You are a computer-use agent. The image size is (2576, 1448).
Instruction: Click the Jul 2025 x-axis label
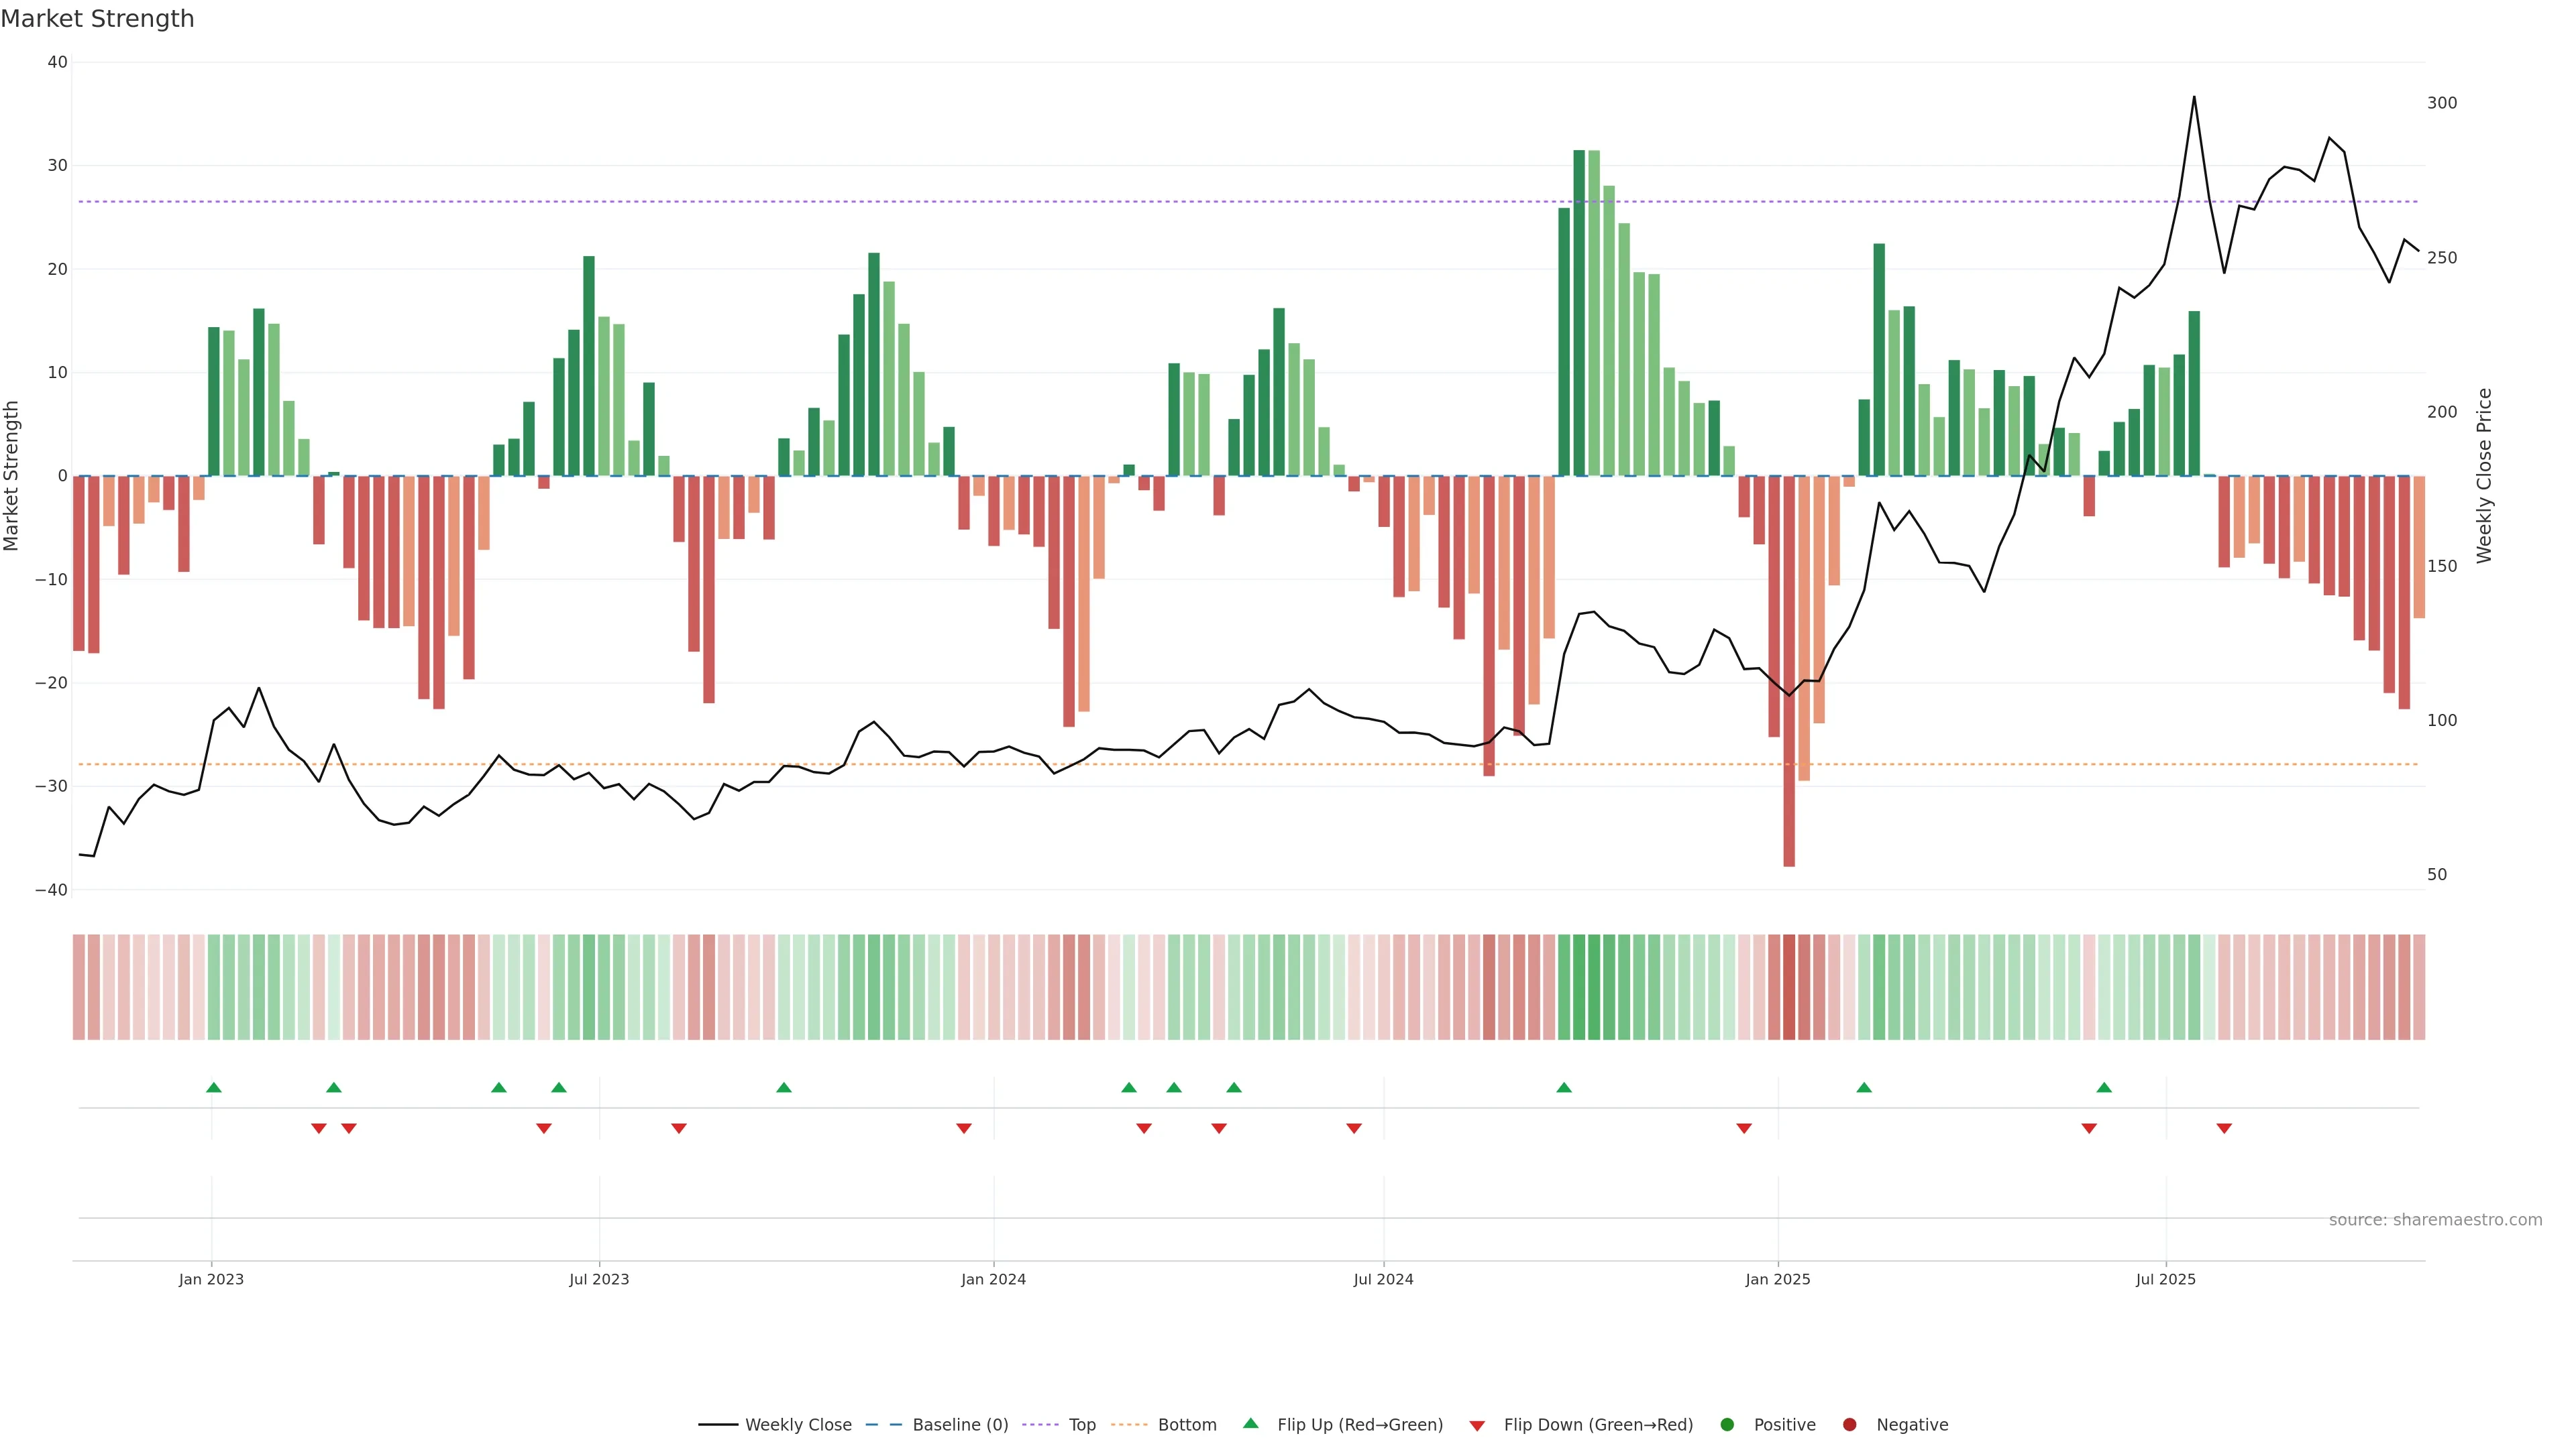(2166, 1279)
